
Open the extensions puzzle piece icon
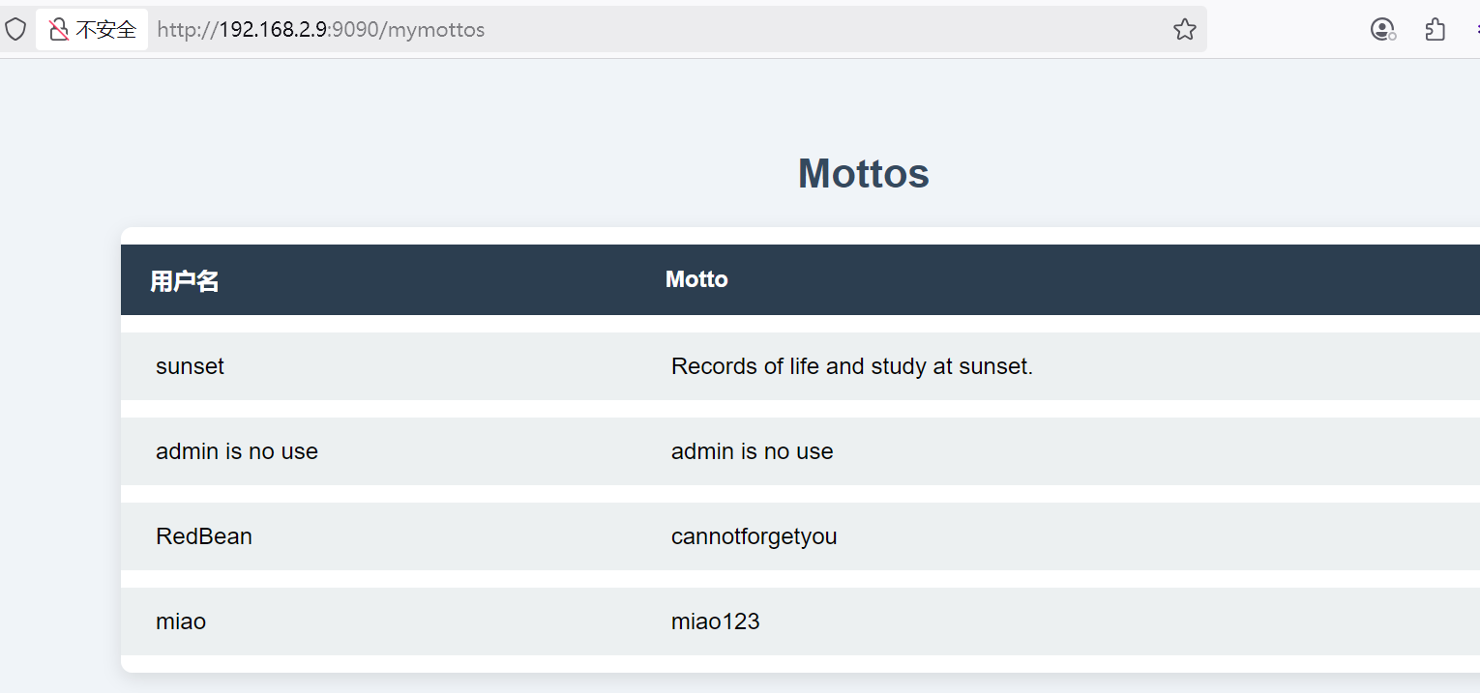[1436, 30]
